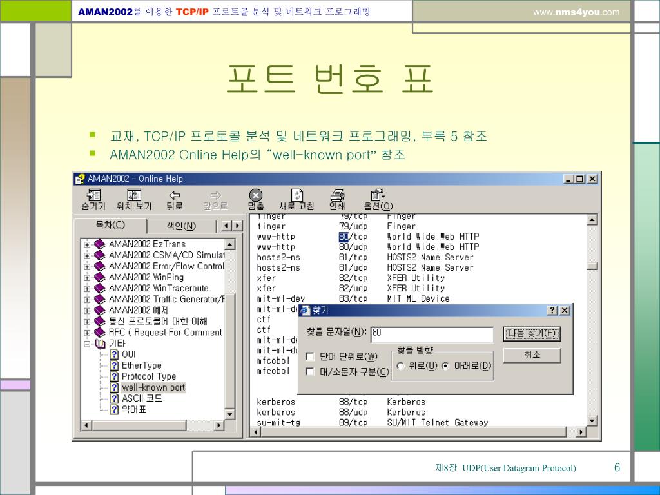Click the 'XFER Utility' text on 82/tcp row

[416, 278]
